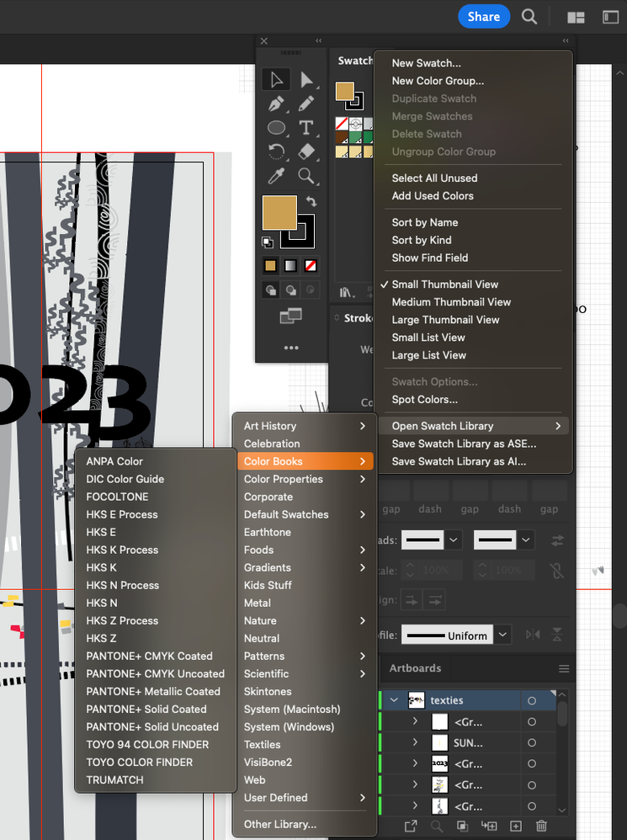The image size is (627, 840).
Task: Switch to Artboards panel tab
Action: coord(415,668)
